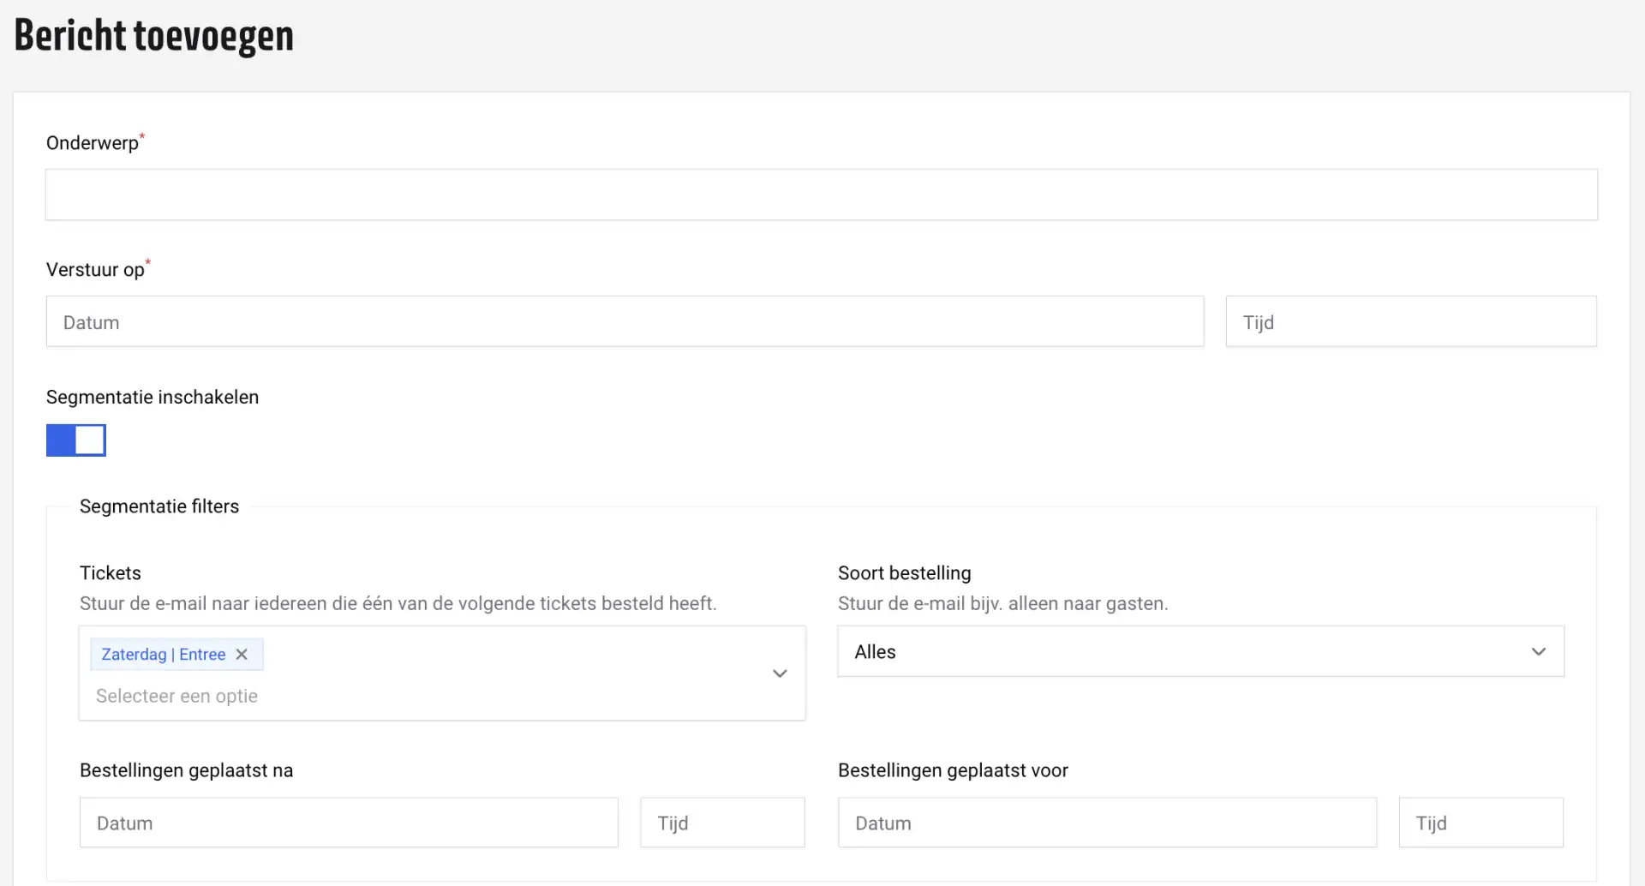
Task: Click the Soort bestelling label
Action: (x=904, y=573)
